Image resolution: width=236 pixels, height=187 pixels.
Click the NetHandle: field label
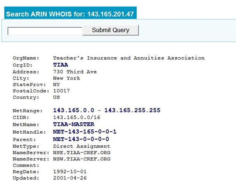[29, 132]
